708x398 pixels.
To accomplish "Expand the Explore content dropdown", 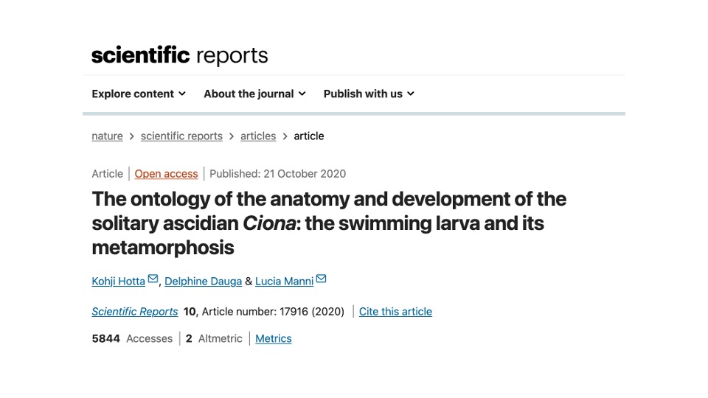I will [x=139, y=94].
